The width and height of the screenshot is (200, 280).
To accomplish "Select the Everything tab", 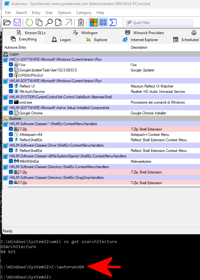I will pyautogui.click(x=24, y=39).
